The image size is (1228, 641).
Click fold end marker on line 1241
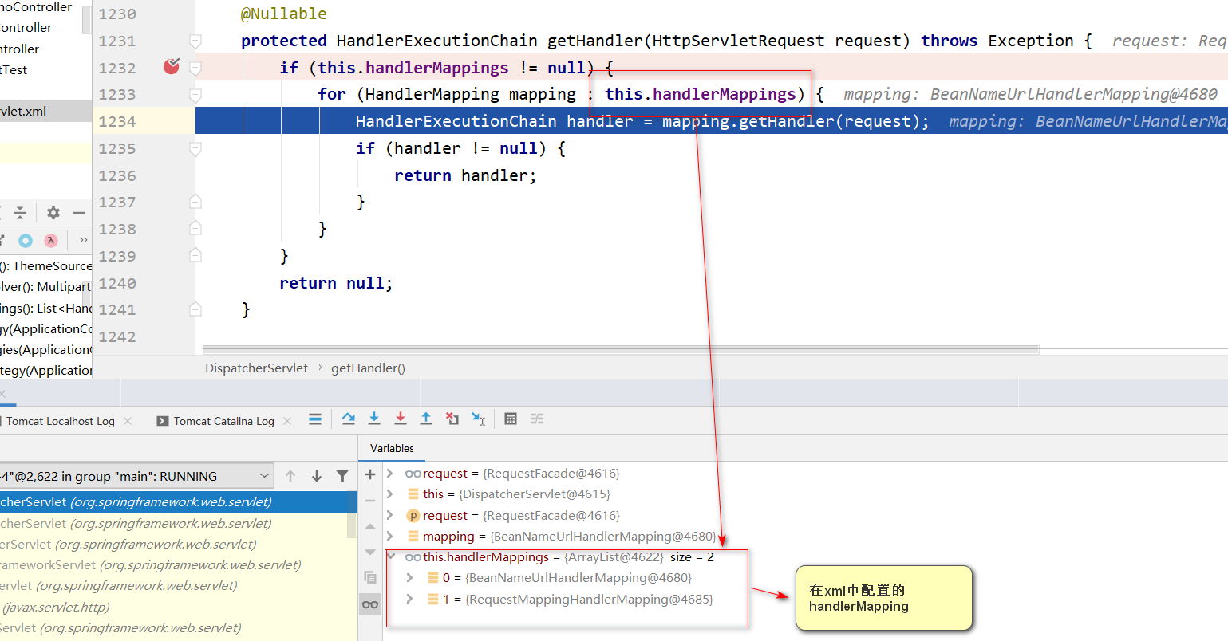(x=195, y=309)
